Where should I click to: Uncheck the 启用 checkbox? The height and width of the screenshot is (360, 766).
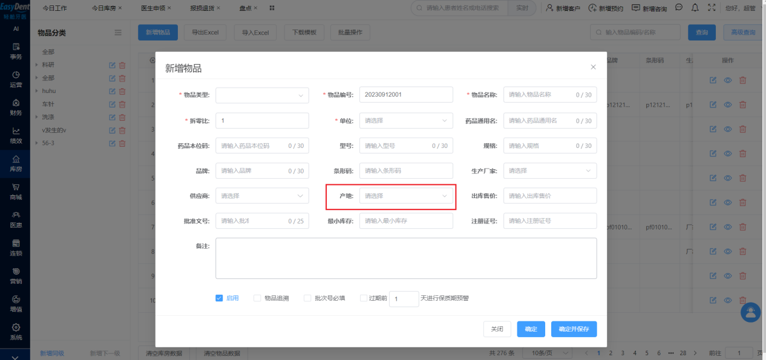pos(219,298)
